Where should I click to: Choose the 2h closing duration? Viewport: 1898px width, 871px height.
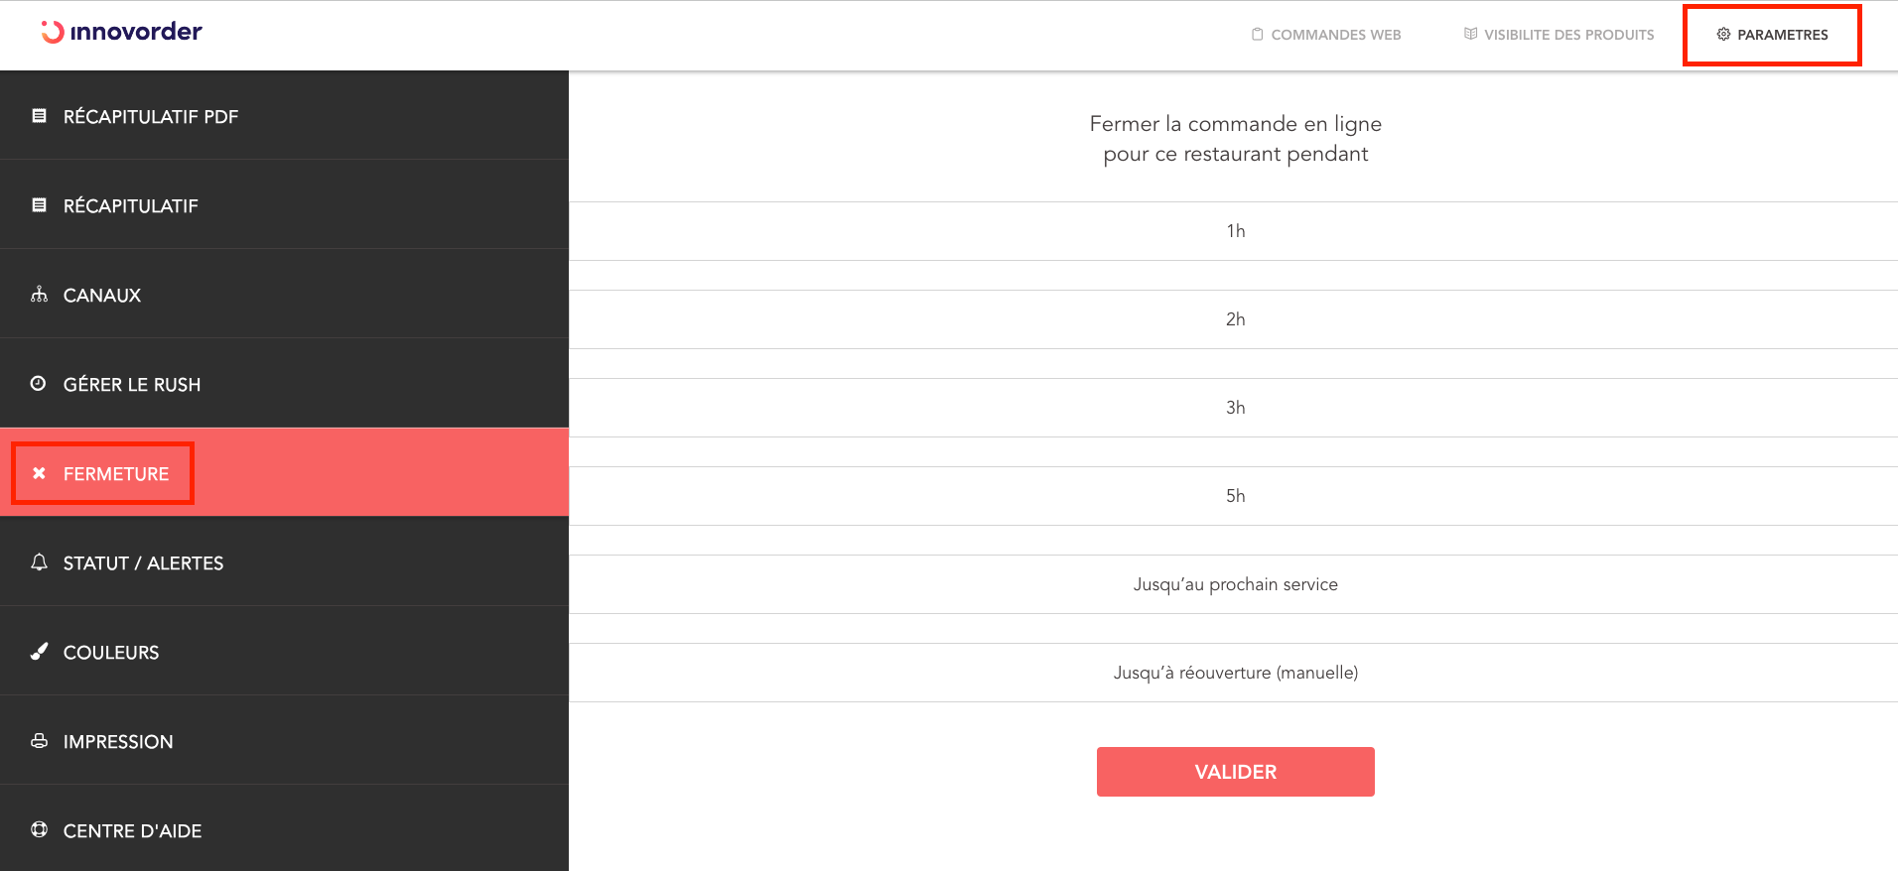(x=1235, y=319)
